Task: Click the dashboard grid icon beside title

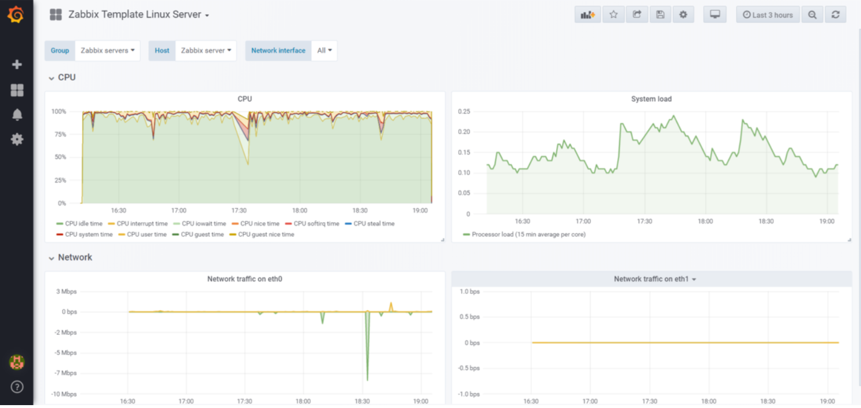Action: coord(55,15)
